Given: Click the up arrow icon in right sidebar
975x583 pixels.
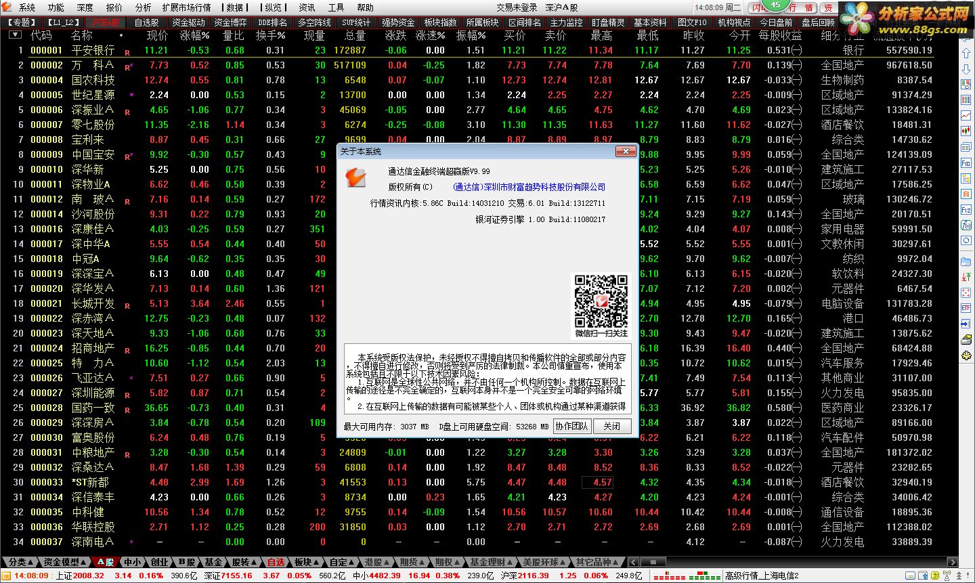Looking at the screenshot, I should tap(966, 53).
